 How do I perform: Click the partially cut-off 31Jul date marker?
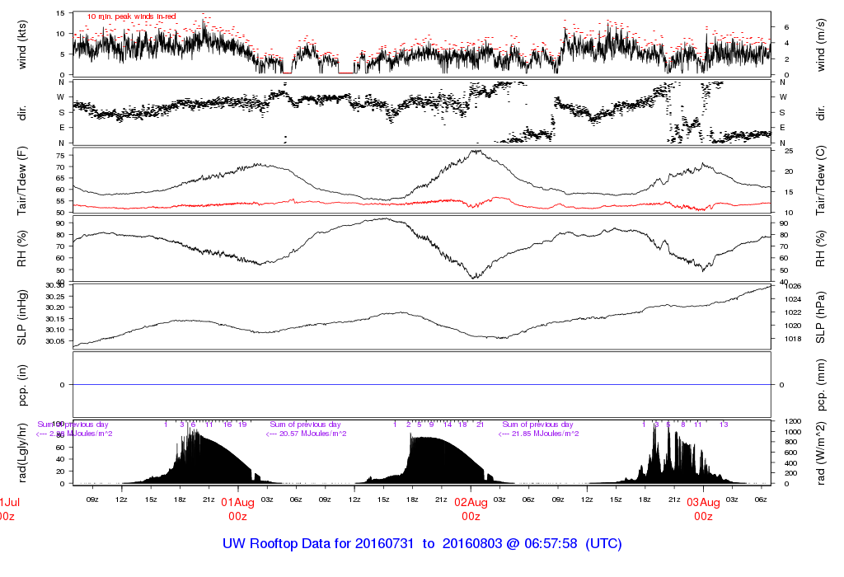coord(8,509)
